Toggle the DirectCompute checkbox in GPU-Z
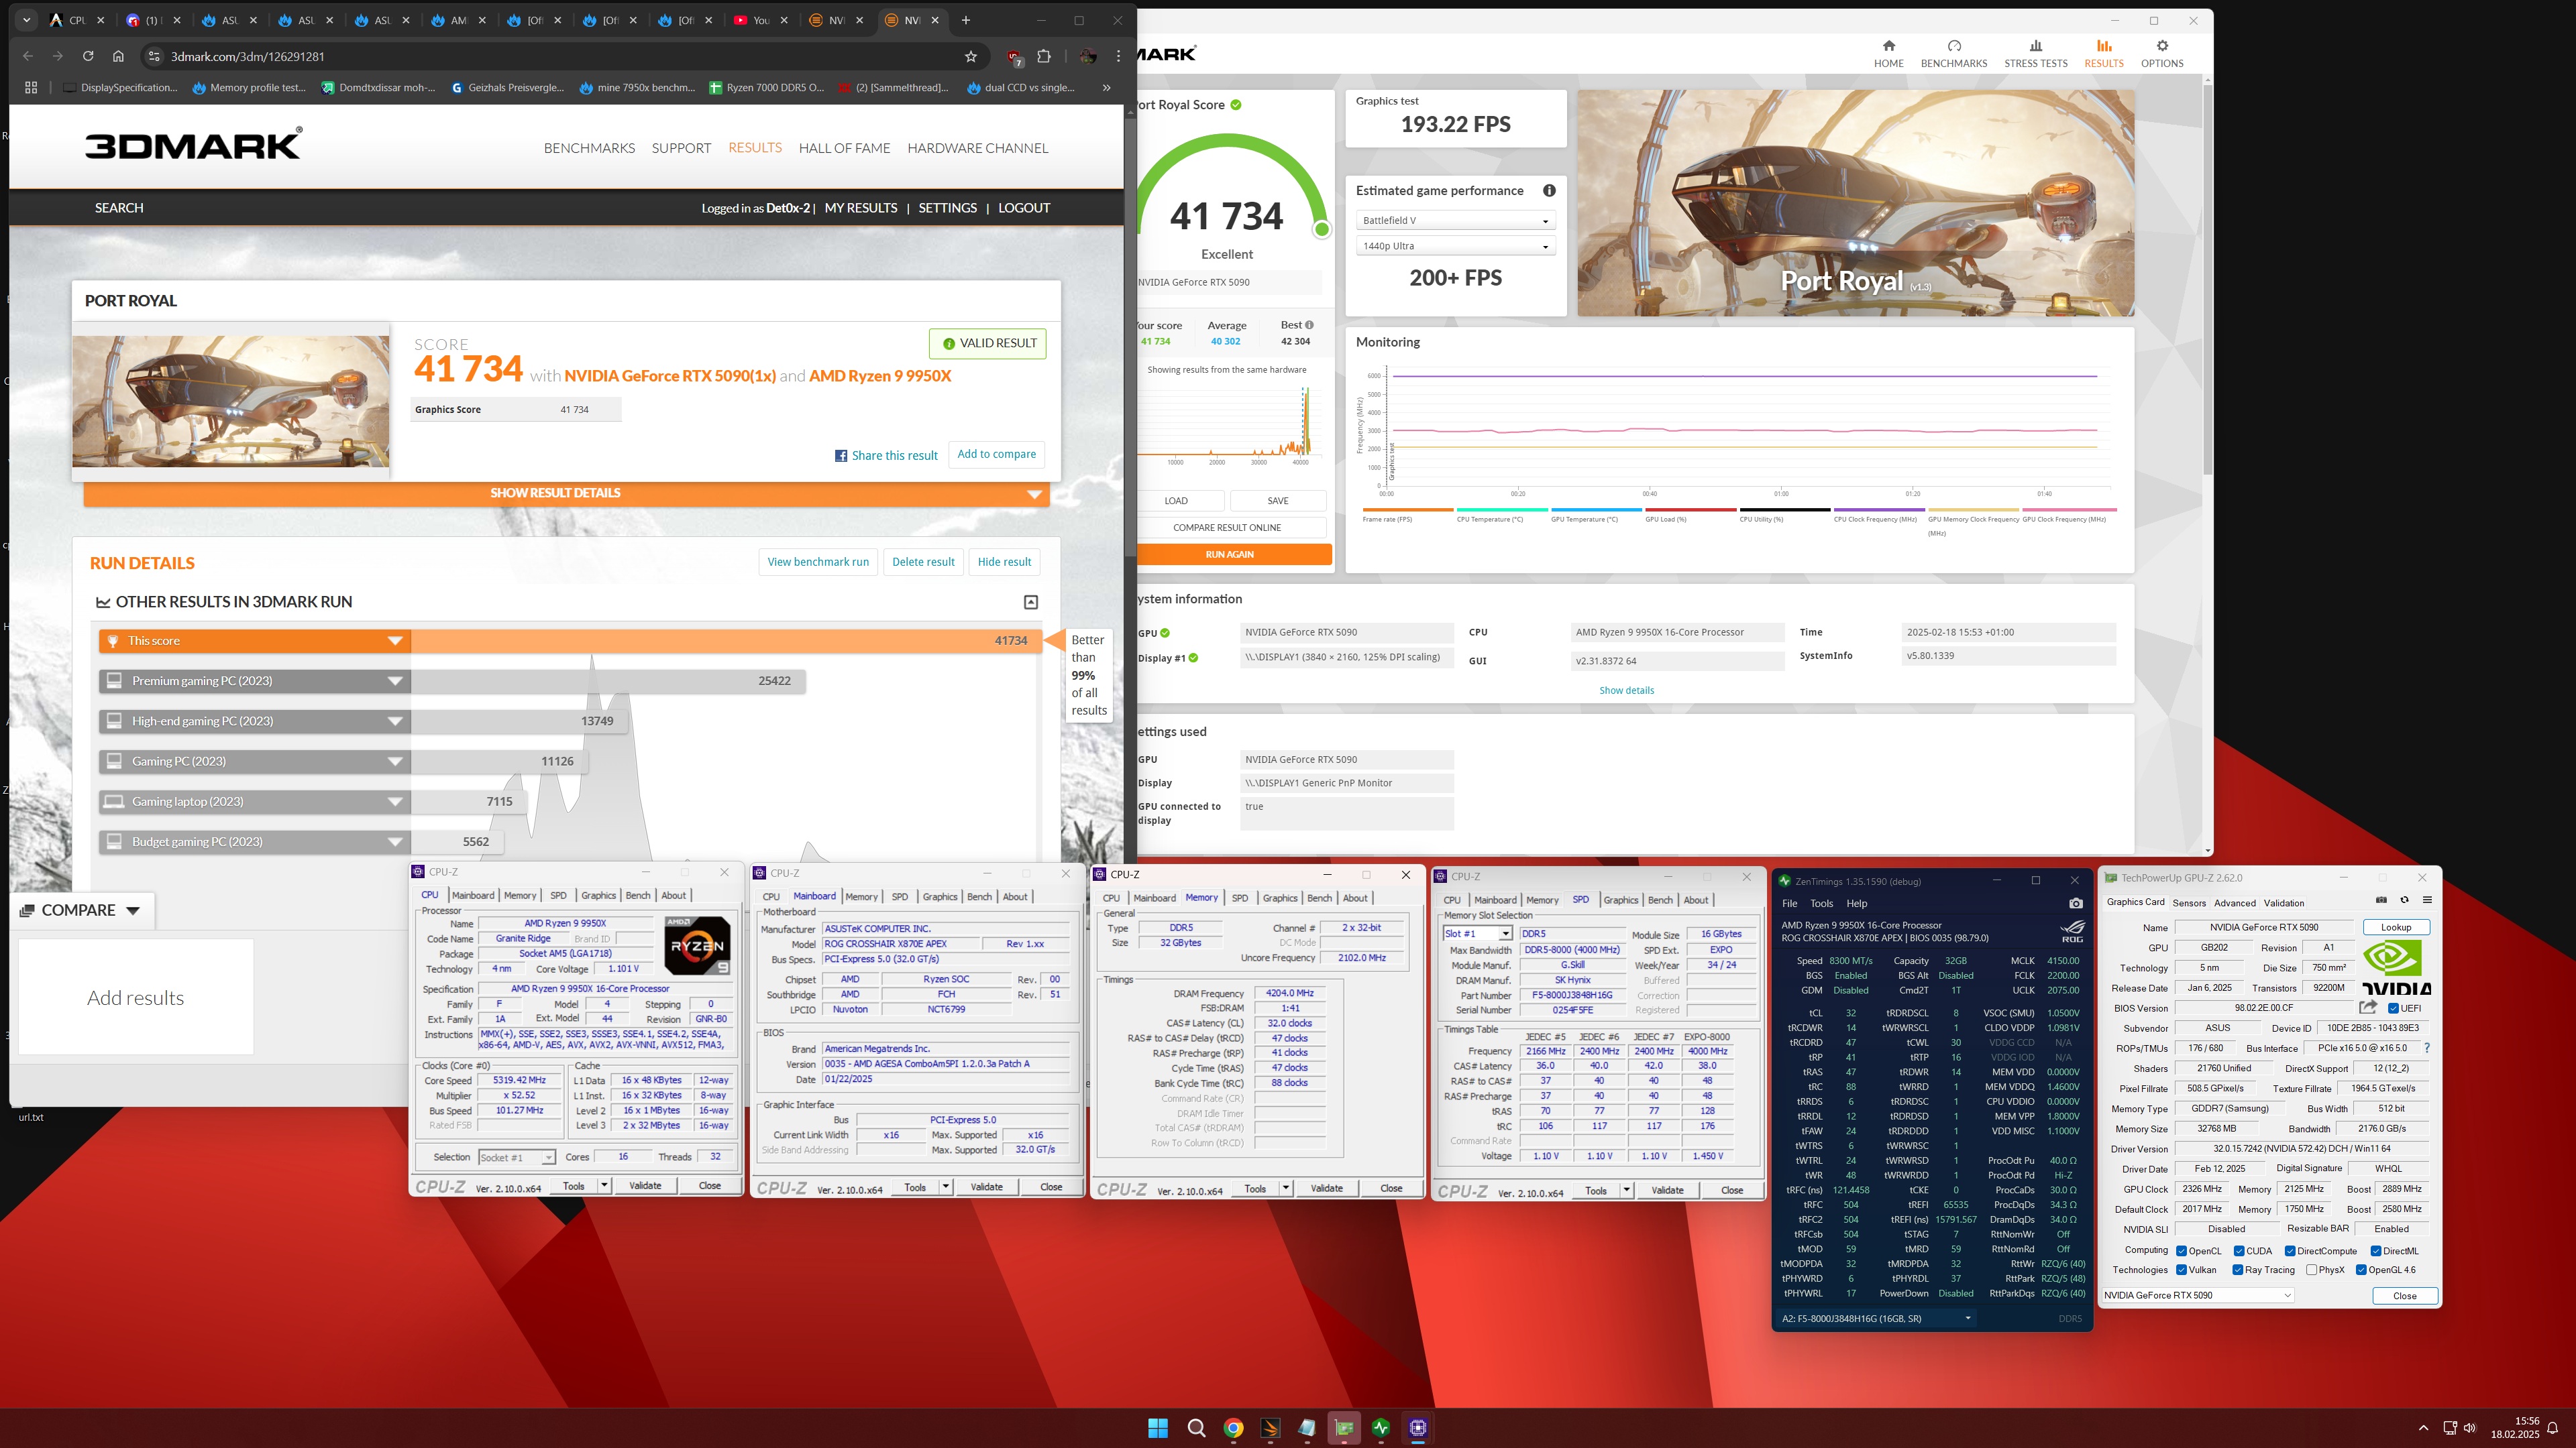Viewport: 2576px width, 1448px height. click(2290, 1251)
